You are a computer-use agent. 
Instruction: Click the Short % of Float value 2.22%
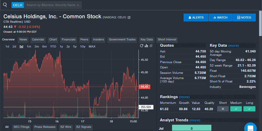pos(251,81)
